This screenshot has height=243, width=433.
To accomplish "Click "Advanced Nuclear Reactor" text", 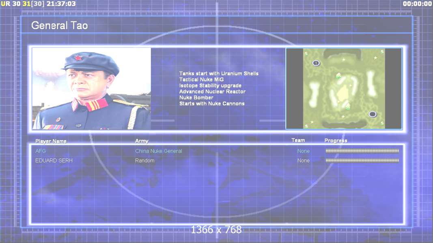I will (212, 92).
